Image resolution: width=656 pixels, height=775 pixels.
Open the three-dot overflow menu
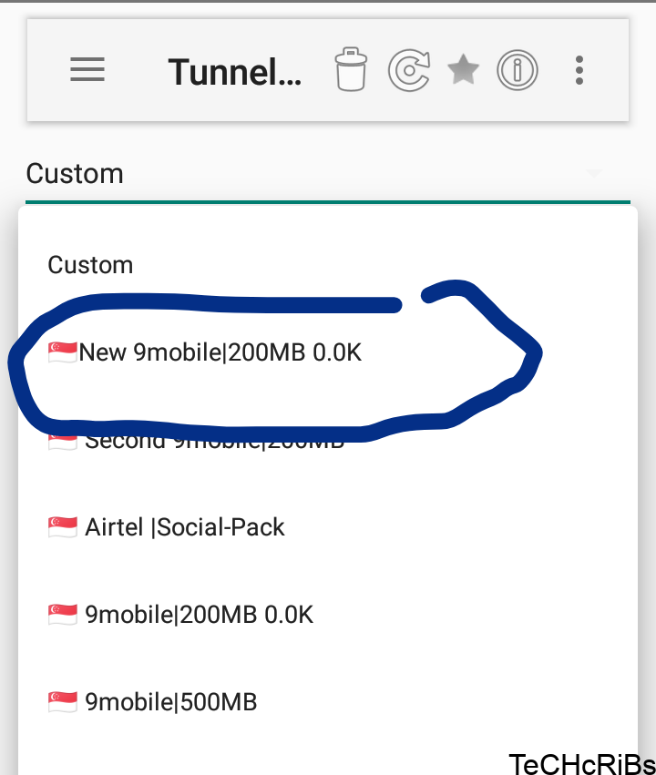click(x=579, y=70)
